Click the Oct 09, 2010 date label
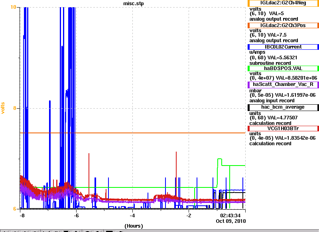Viewport: 319px width, 232px height. click(231, 221)
